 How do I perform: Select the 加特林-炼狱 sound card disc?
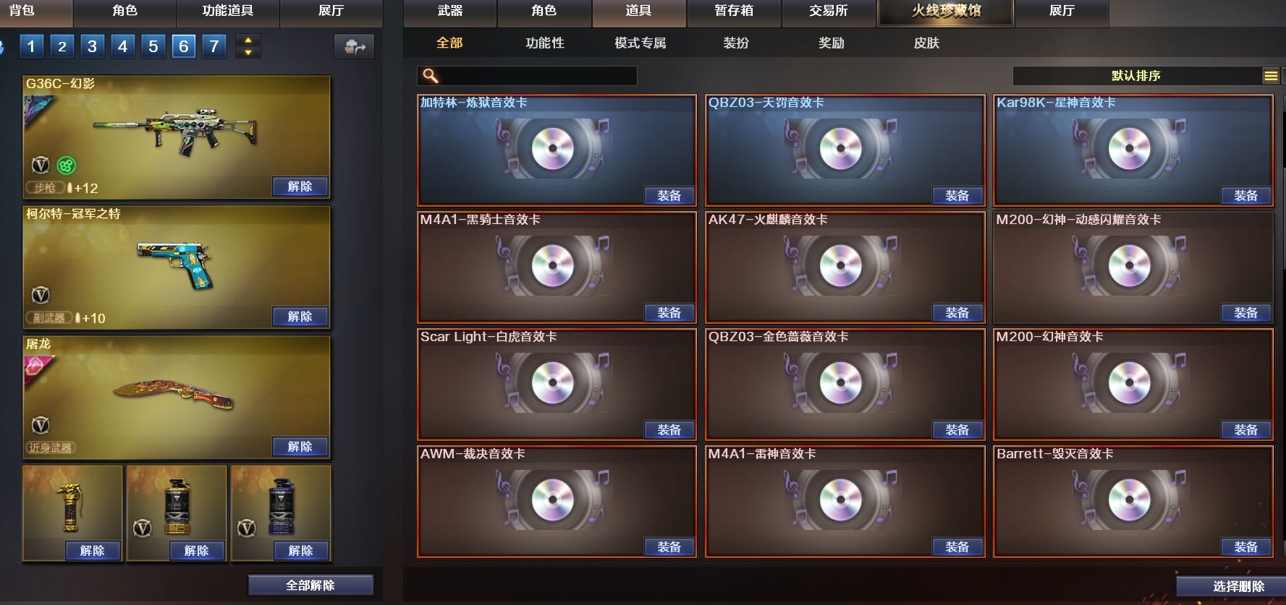(x=553, y=148)
